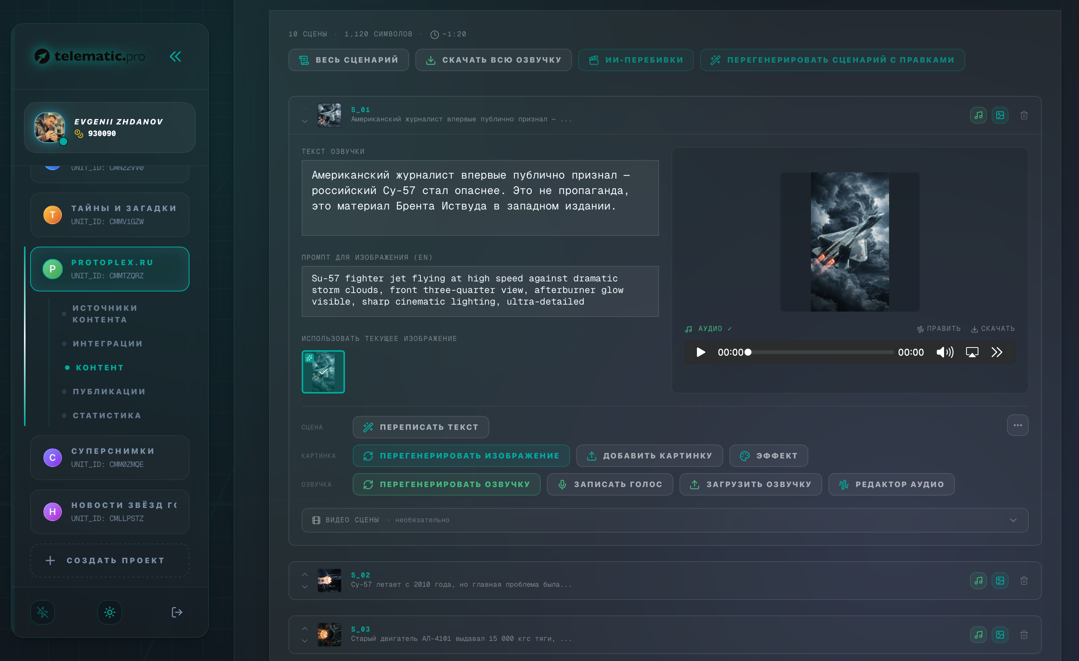Image resolution: width=1079 pixels, height=661 pixels.
Task: Click ПЕРЕГЕНЕРИРОВАТЬ ИЗОБРАЖЕНИЕ button
Action: pyautogui.click(x=461, y=456)
